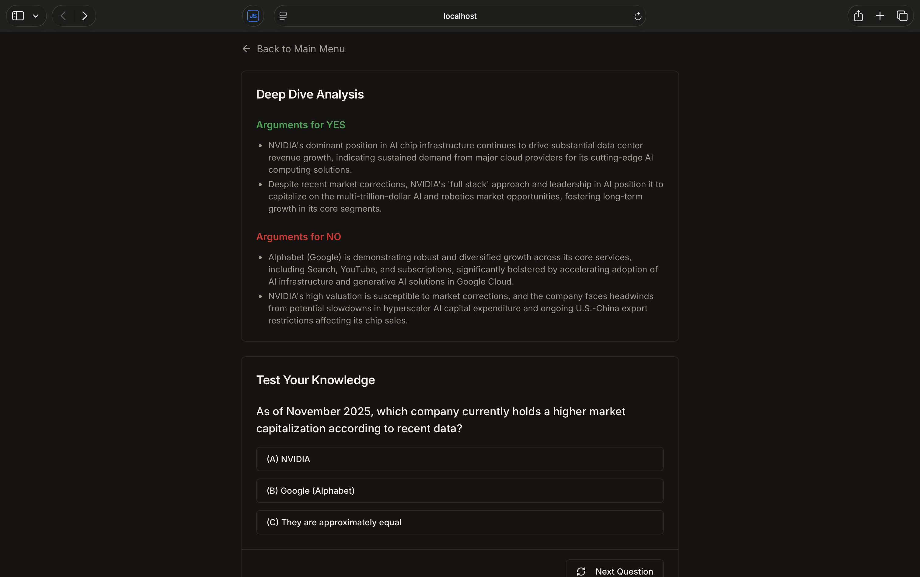The width and height of the screenshot is (920, 577).
Task: Click the localhost address bar
Action: tap(459, 16)
